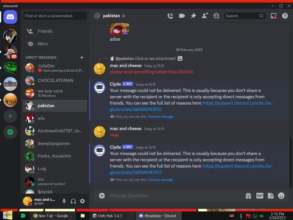
Task: Open 'we love cock' group chat
Action: click(55, 93)
